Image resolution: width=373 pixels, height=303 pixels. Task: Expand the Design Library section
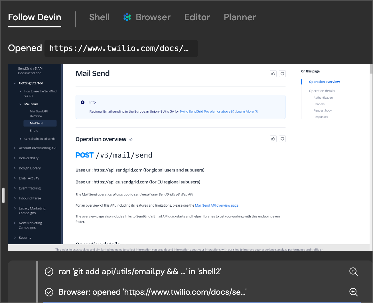click(x=15, y=168)
